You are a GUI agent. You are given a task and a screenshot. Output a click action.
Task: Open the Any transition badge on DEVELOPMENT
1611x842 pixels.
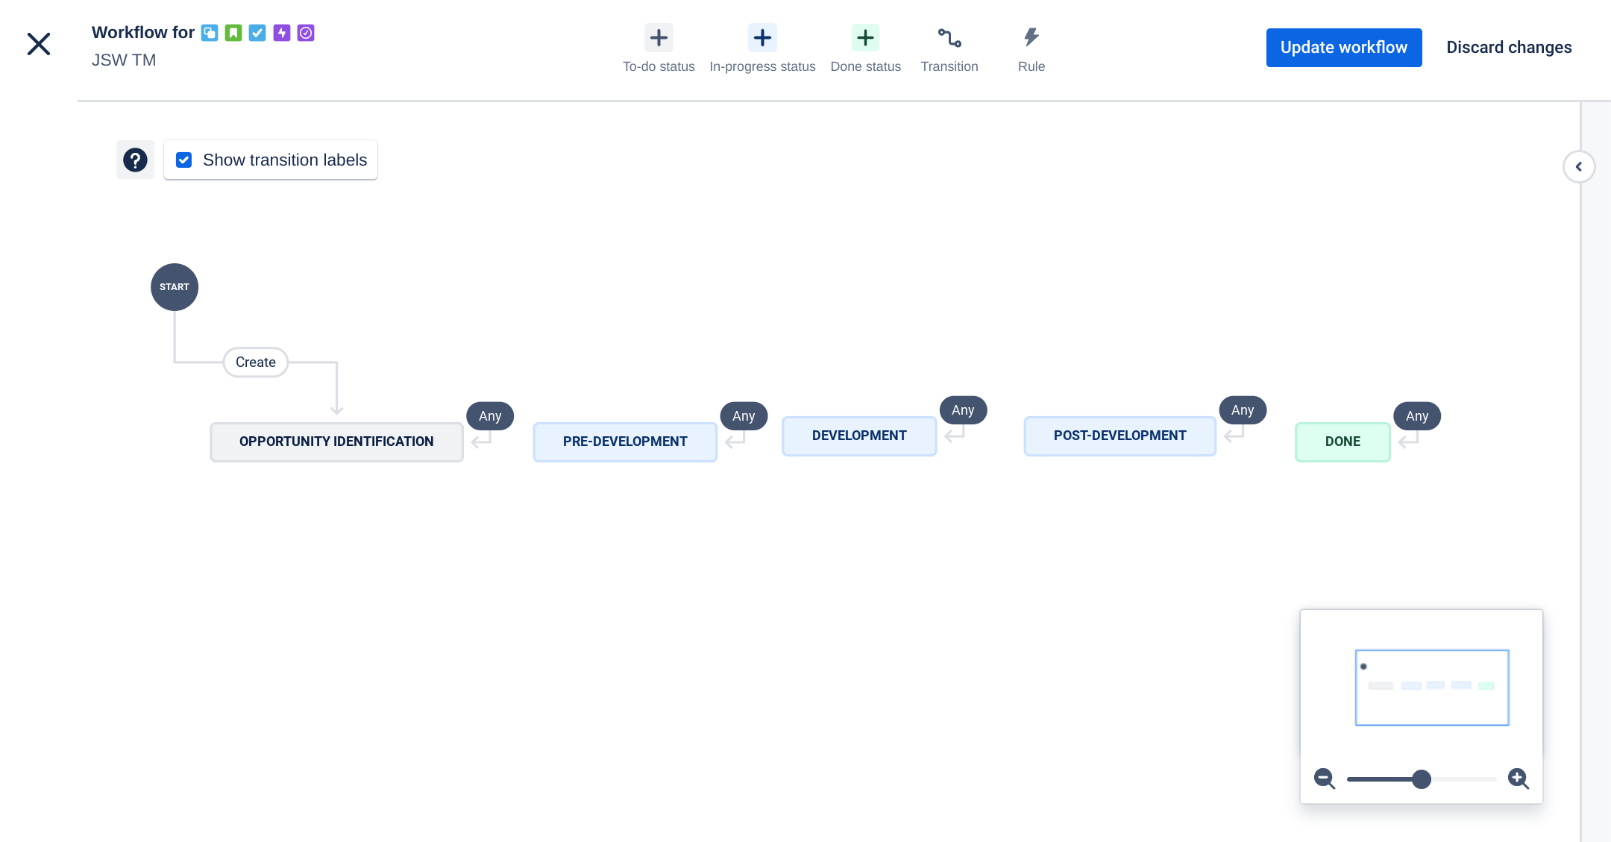(x=963, y=409)
